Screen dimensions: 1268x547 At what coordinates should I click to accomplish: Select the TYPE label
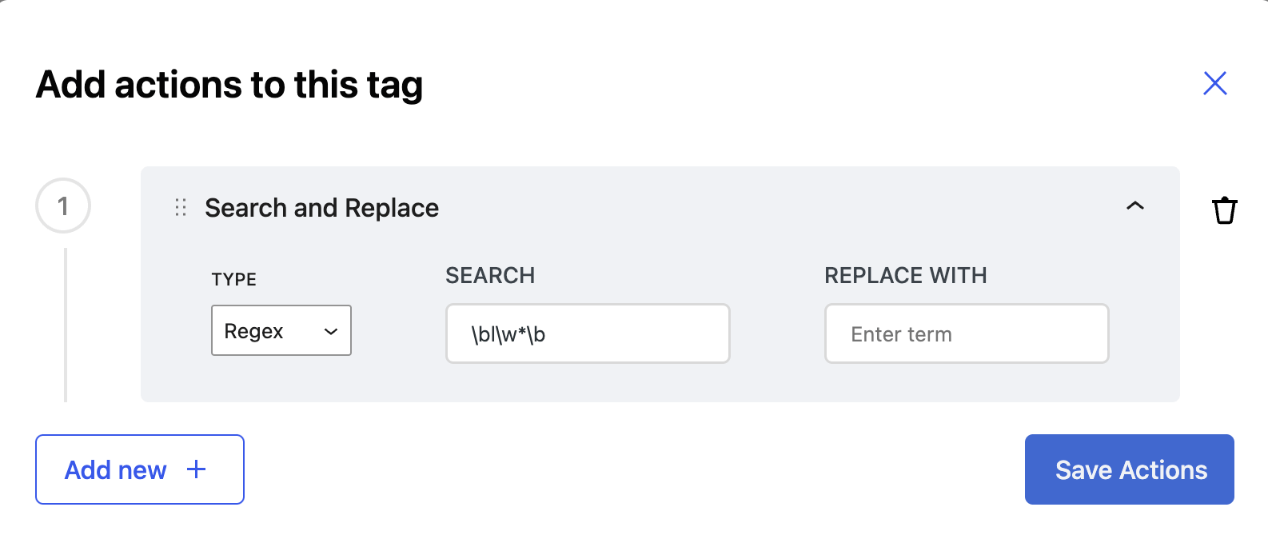233,279
